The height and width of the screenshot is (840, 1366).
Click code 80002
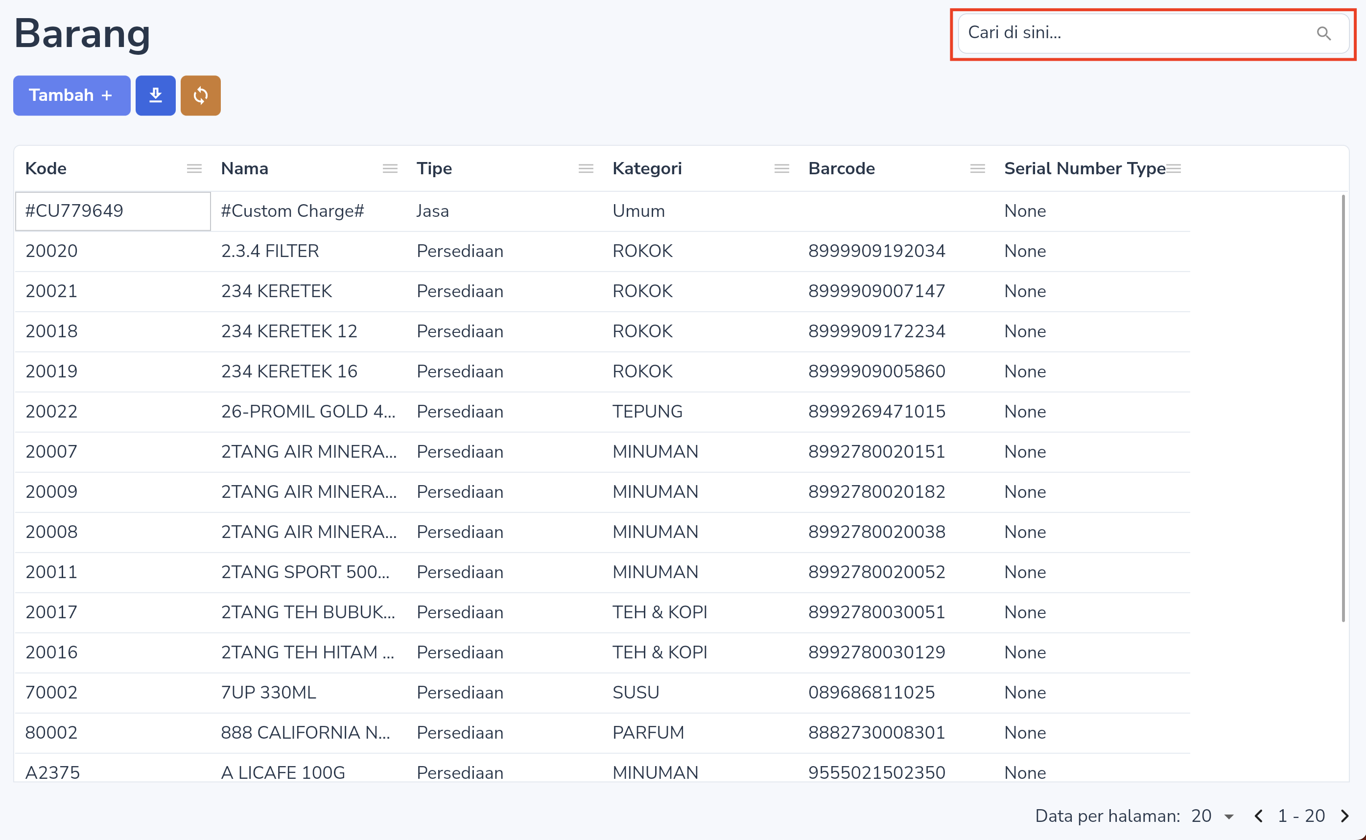(x=51, y=732)
